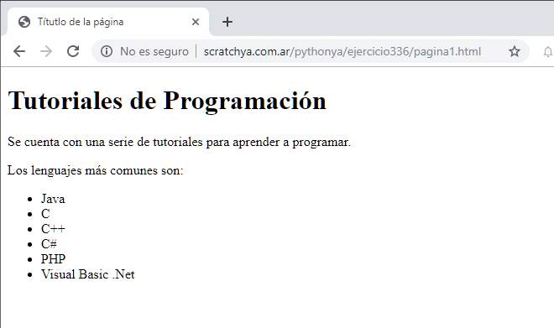Click the globe favicon on the tab
Screen dimensions: 554x328
point(24,22)
